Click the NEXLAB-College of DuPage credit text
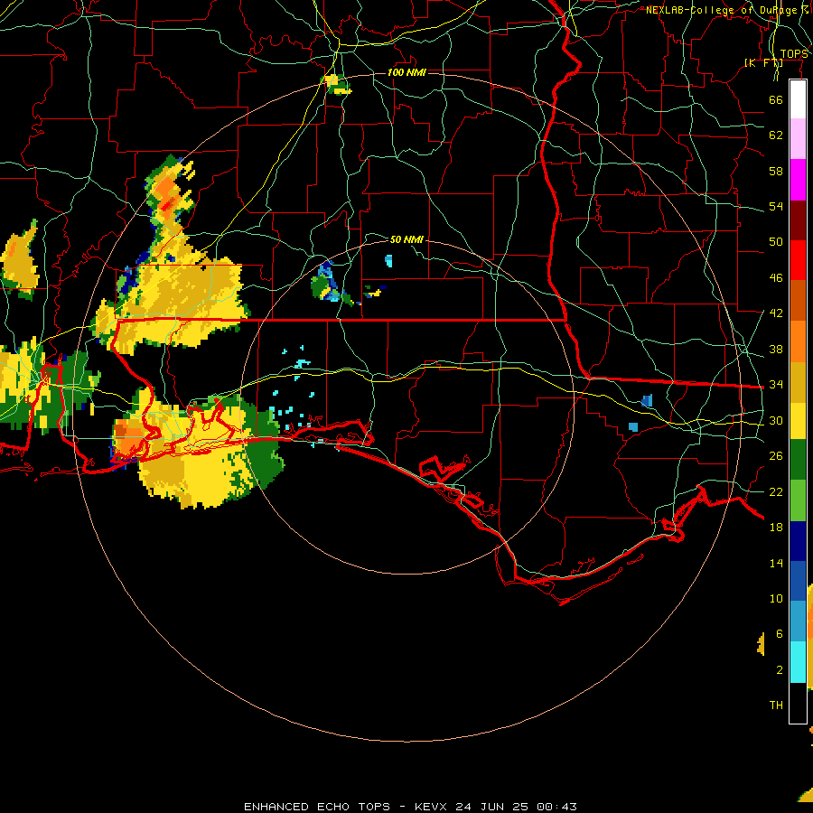This screenshot has height=813, width=813. [x=727, y=10]
